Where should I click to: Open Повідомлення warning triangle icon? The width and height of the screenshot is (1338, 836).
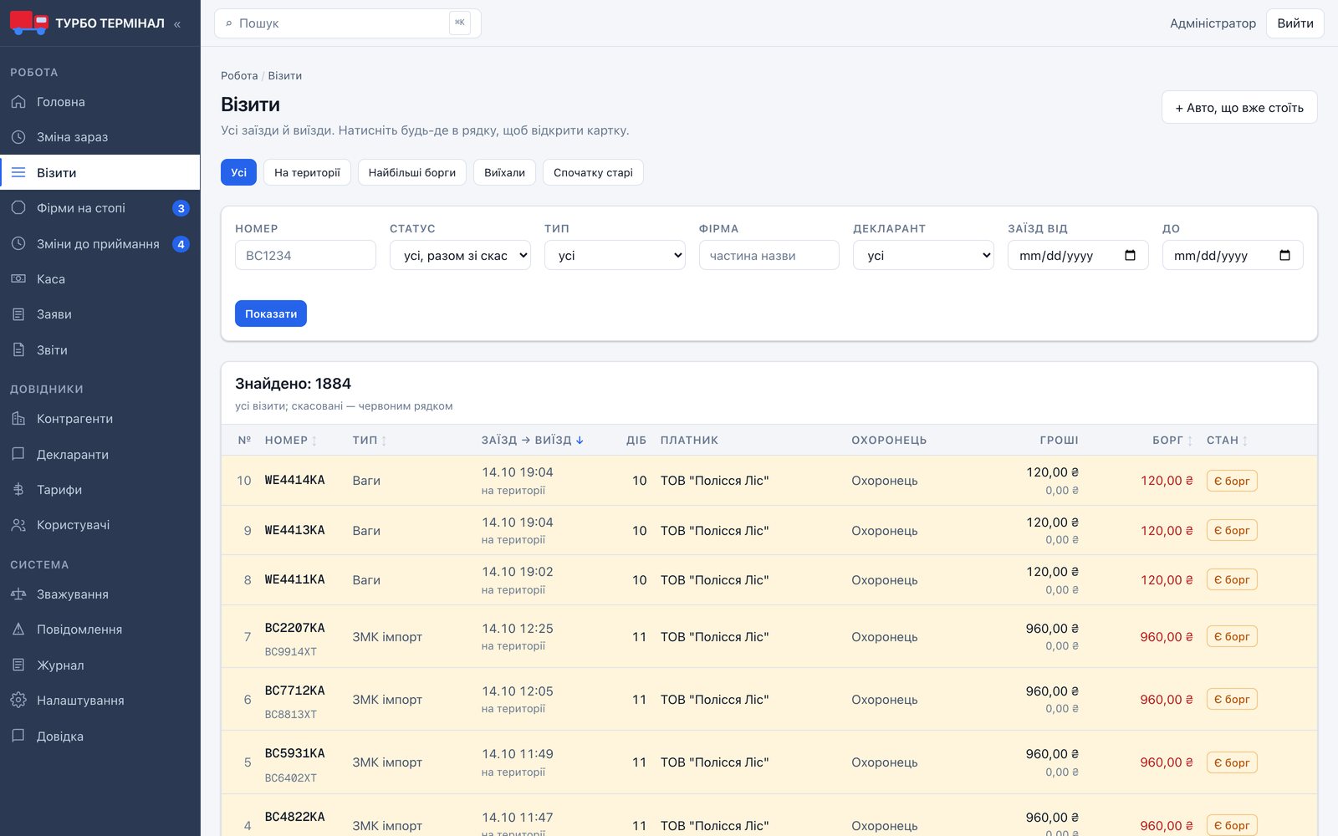(18, 630)
